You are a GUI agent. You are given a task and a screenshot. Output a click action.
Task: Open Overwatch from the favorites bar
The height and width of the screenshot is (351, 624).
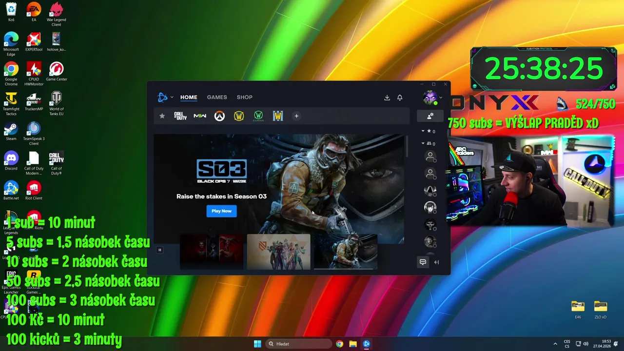coord(219,116)
